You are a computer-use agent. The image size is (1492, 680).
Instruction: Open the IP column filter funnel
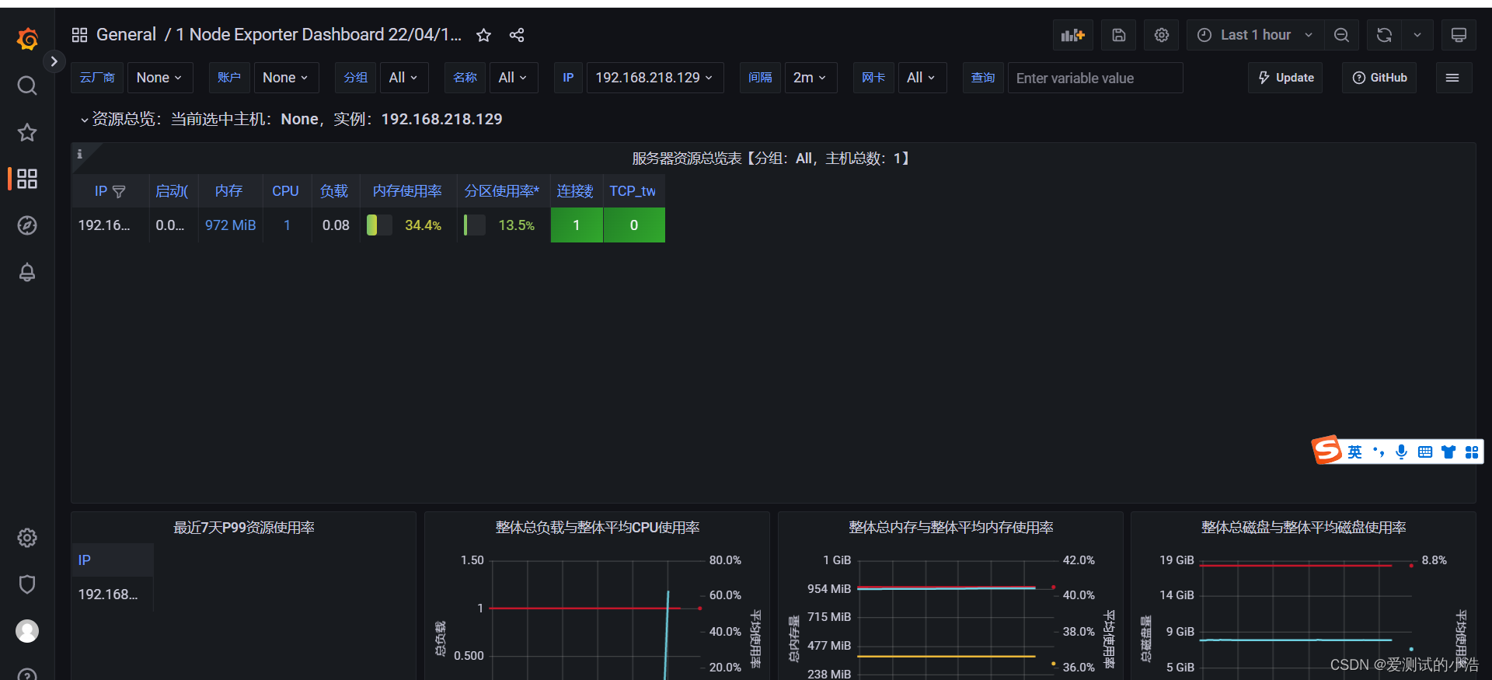(x=119, y=191)
